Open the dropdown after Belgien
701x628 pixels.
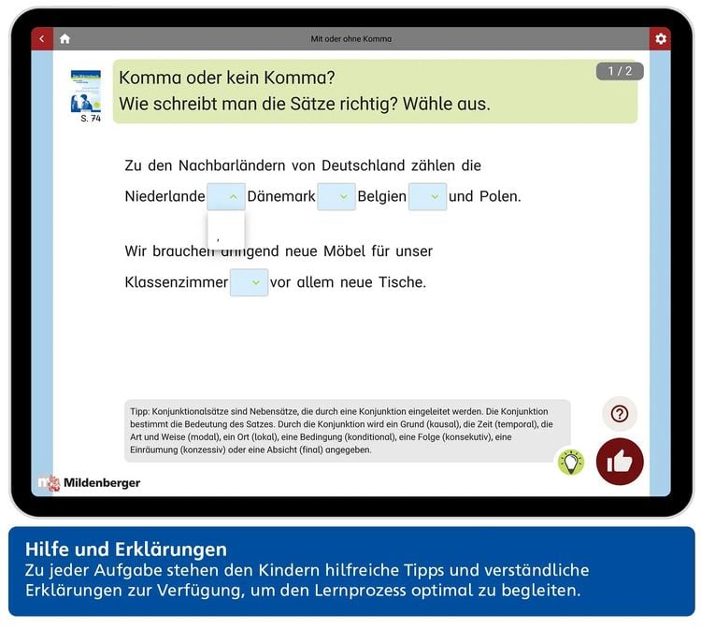coord(427,196)
